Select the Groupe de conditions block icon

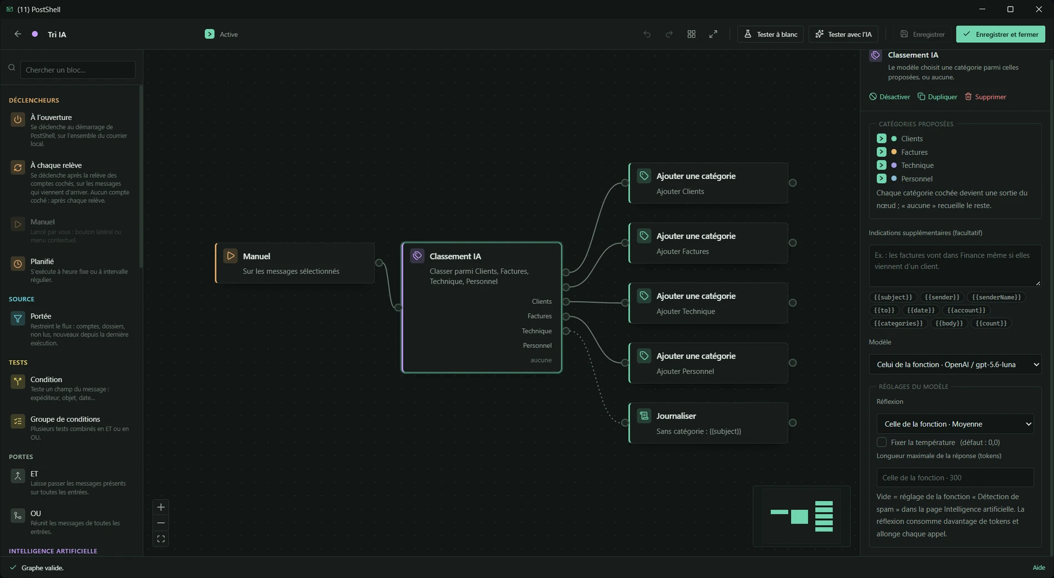coord(18,421)
